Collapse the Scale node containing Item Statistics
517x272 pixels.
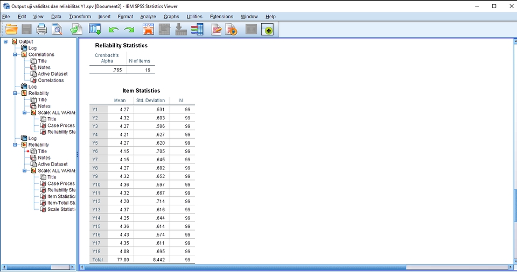(x=25, y=170)
